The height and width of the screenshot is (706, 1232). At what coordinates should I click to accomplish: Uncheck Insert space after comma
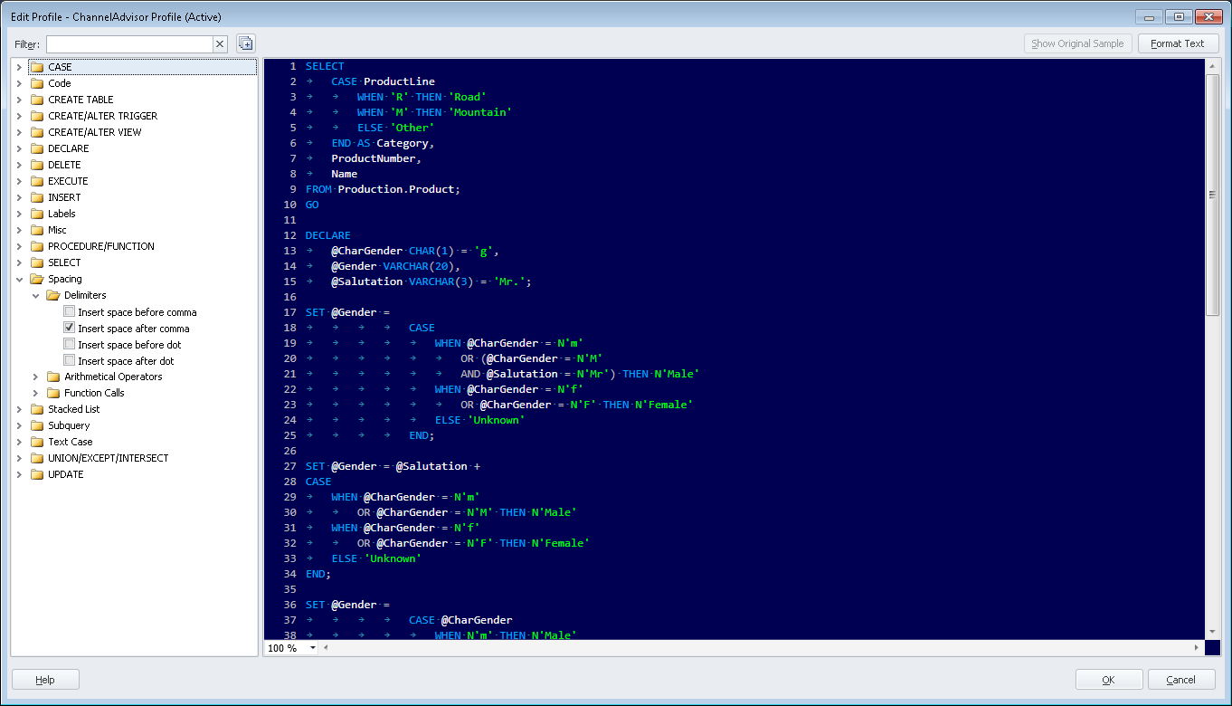coord(69,327)
